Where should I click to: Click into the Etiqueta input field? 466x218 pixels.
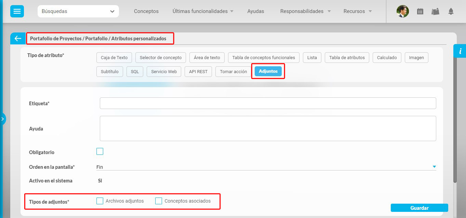click(x=268, y=103)
